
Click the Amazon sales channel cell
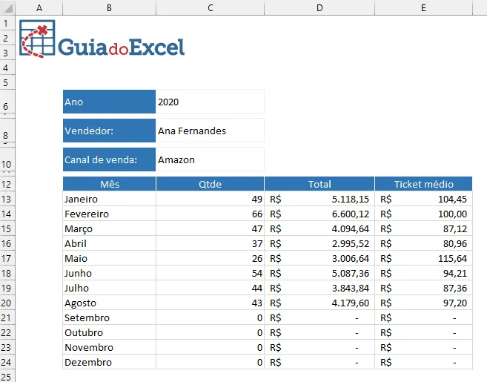coord(210,159)
